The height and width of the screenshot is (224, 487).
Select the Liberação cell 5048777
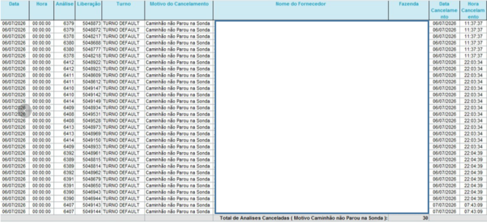click(x=88, y=50)
